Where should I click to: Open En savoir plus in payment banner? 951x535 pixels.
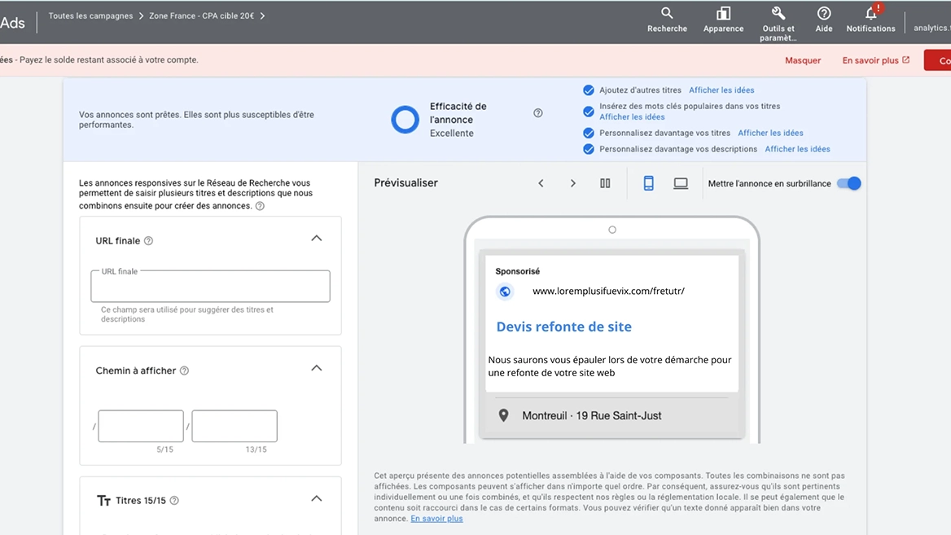pos(870,60)
